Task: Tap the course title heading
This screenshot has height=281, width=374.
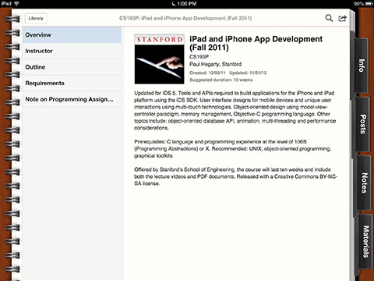Action: 256,43
